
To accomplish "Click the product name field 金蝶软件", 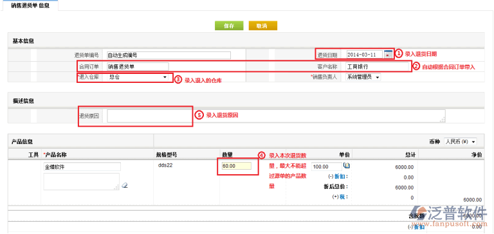I will point(82,167).
